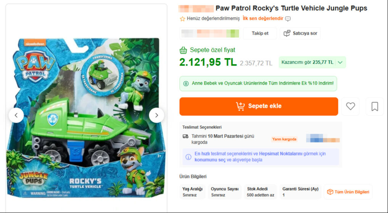388x213 pixels.
Task: Open Tüm Ürün Bilgileri details
Action: tap(348, 192)
